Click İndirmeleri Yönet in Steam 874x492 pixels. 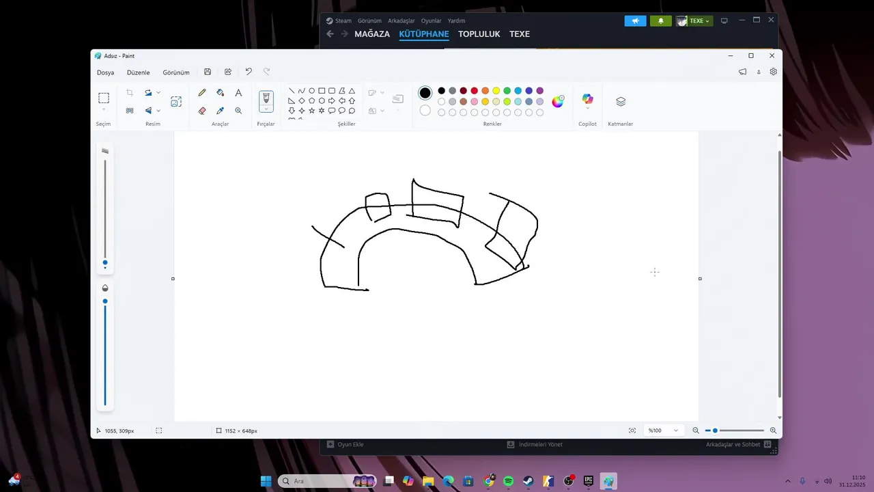tap(535, 444)
